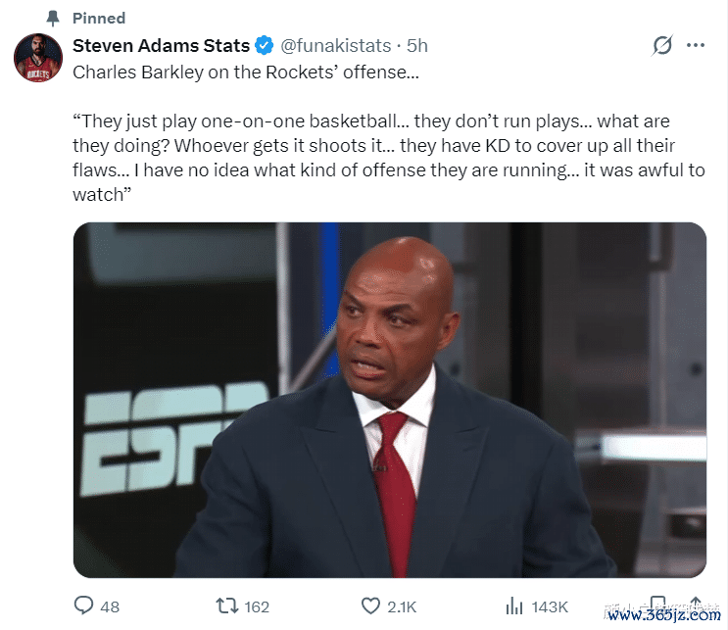Open the view analytics bar chart icon
This screenshot has width=728, height=630.
pos(513,606)
